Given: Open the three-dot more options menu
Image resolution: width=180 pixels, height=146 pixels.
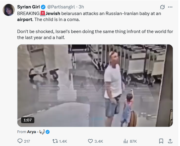Looking at the screenshot, I should (x=170, y=7).
